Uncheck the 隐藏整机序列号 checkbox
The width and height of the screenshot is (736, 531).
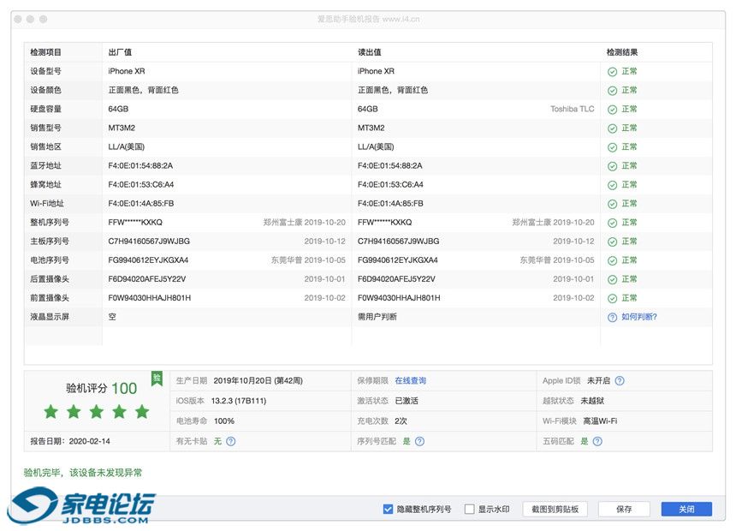pyautogui.click(x=388, y=509)
